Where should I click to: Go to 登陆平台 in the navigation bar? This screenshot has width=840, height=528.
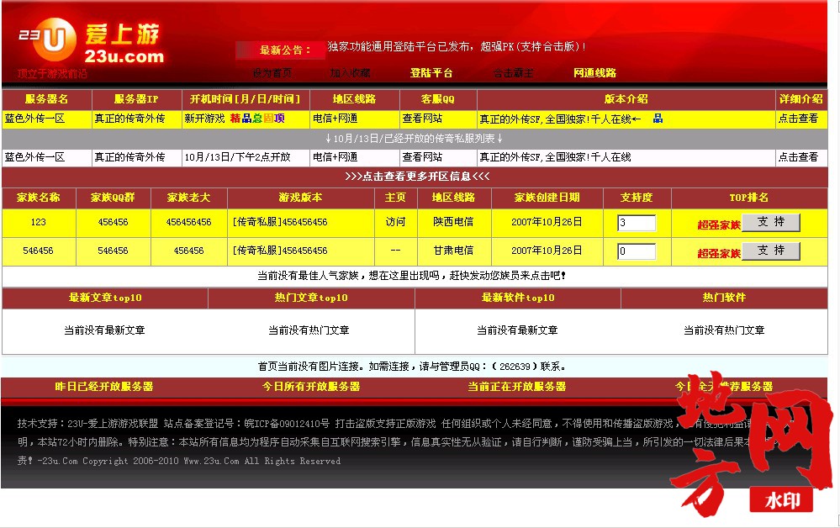pos(431,73)
